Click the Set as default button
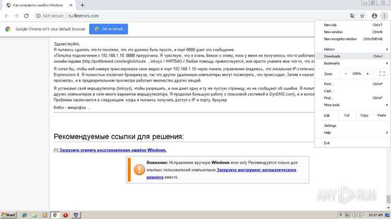Viewport: 391px width, 219px height. (x=108, y=29)
